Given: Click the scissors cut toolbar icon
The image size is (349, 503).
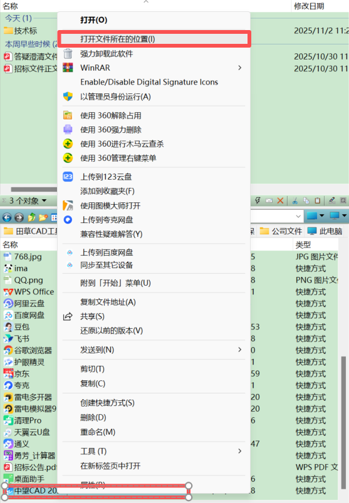Looking at the screenshot, I should click(294, 201).
